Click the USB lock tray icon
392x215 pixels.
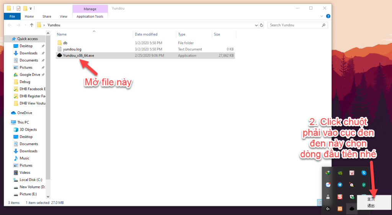[x=328, y=197]
